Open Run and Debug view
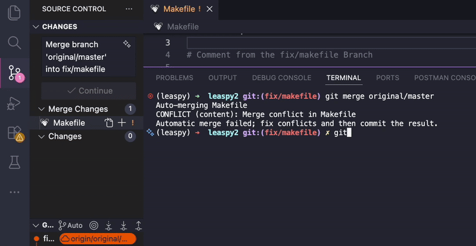The image size is (476, 246). click(14, 104)
